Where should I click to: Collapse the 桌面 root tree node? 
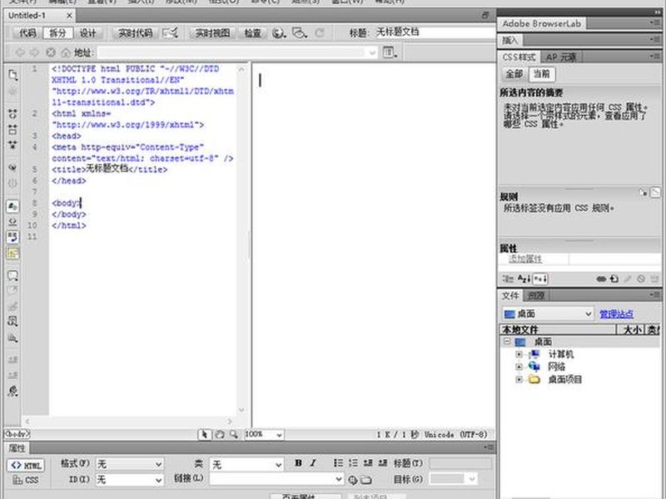(507, 341)
